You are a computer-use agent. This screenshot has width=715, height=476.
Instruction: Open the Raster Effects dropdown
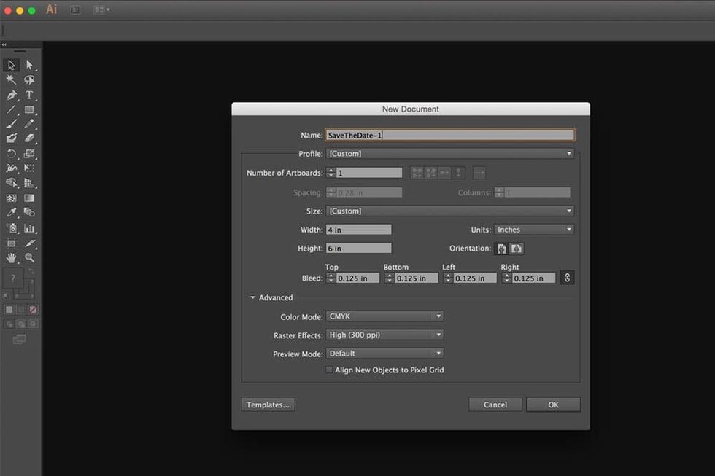click(384, 335)
